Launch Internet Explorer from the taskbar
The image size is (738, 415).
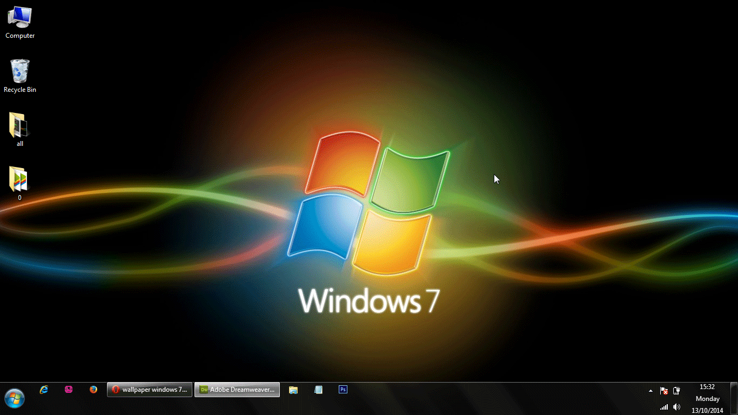click(x=44, y=390)
